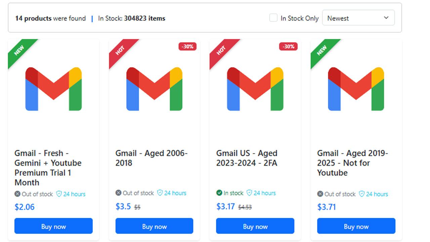This screenshot has height=242, width=430.
Task: Click out-of-stock X icon on Aged 2006-2018
Action: click(x=119, y=193)
